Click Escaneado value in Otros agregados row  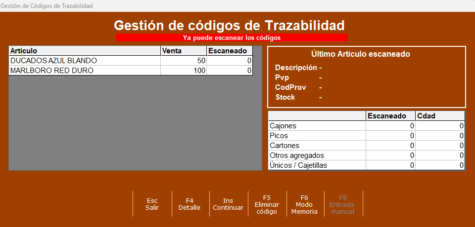(x=391, y=155)
